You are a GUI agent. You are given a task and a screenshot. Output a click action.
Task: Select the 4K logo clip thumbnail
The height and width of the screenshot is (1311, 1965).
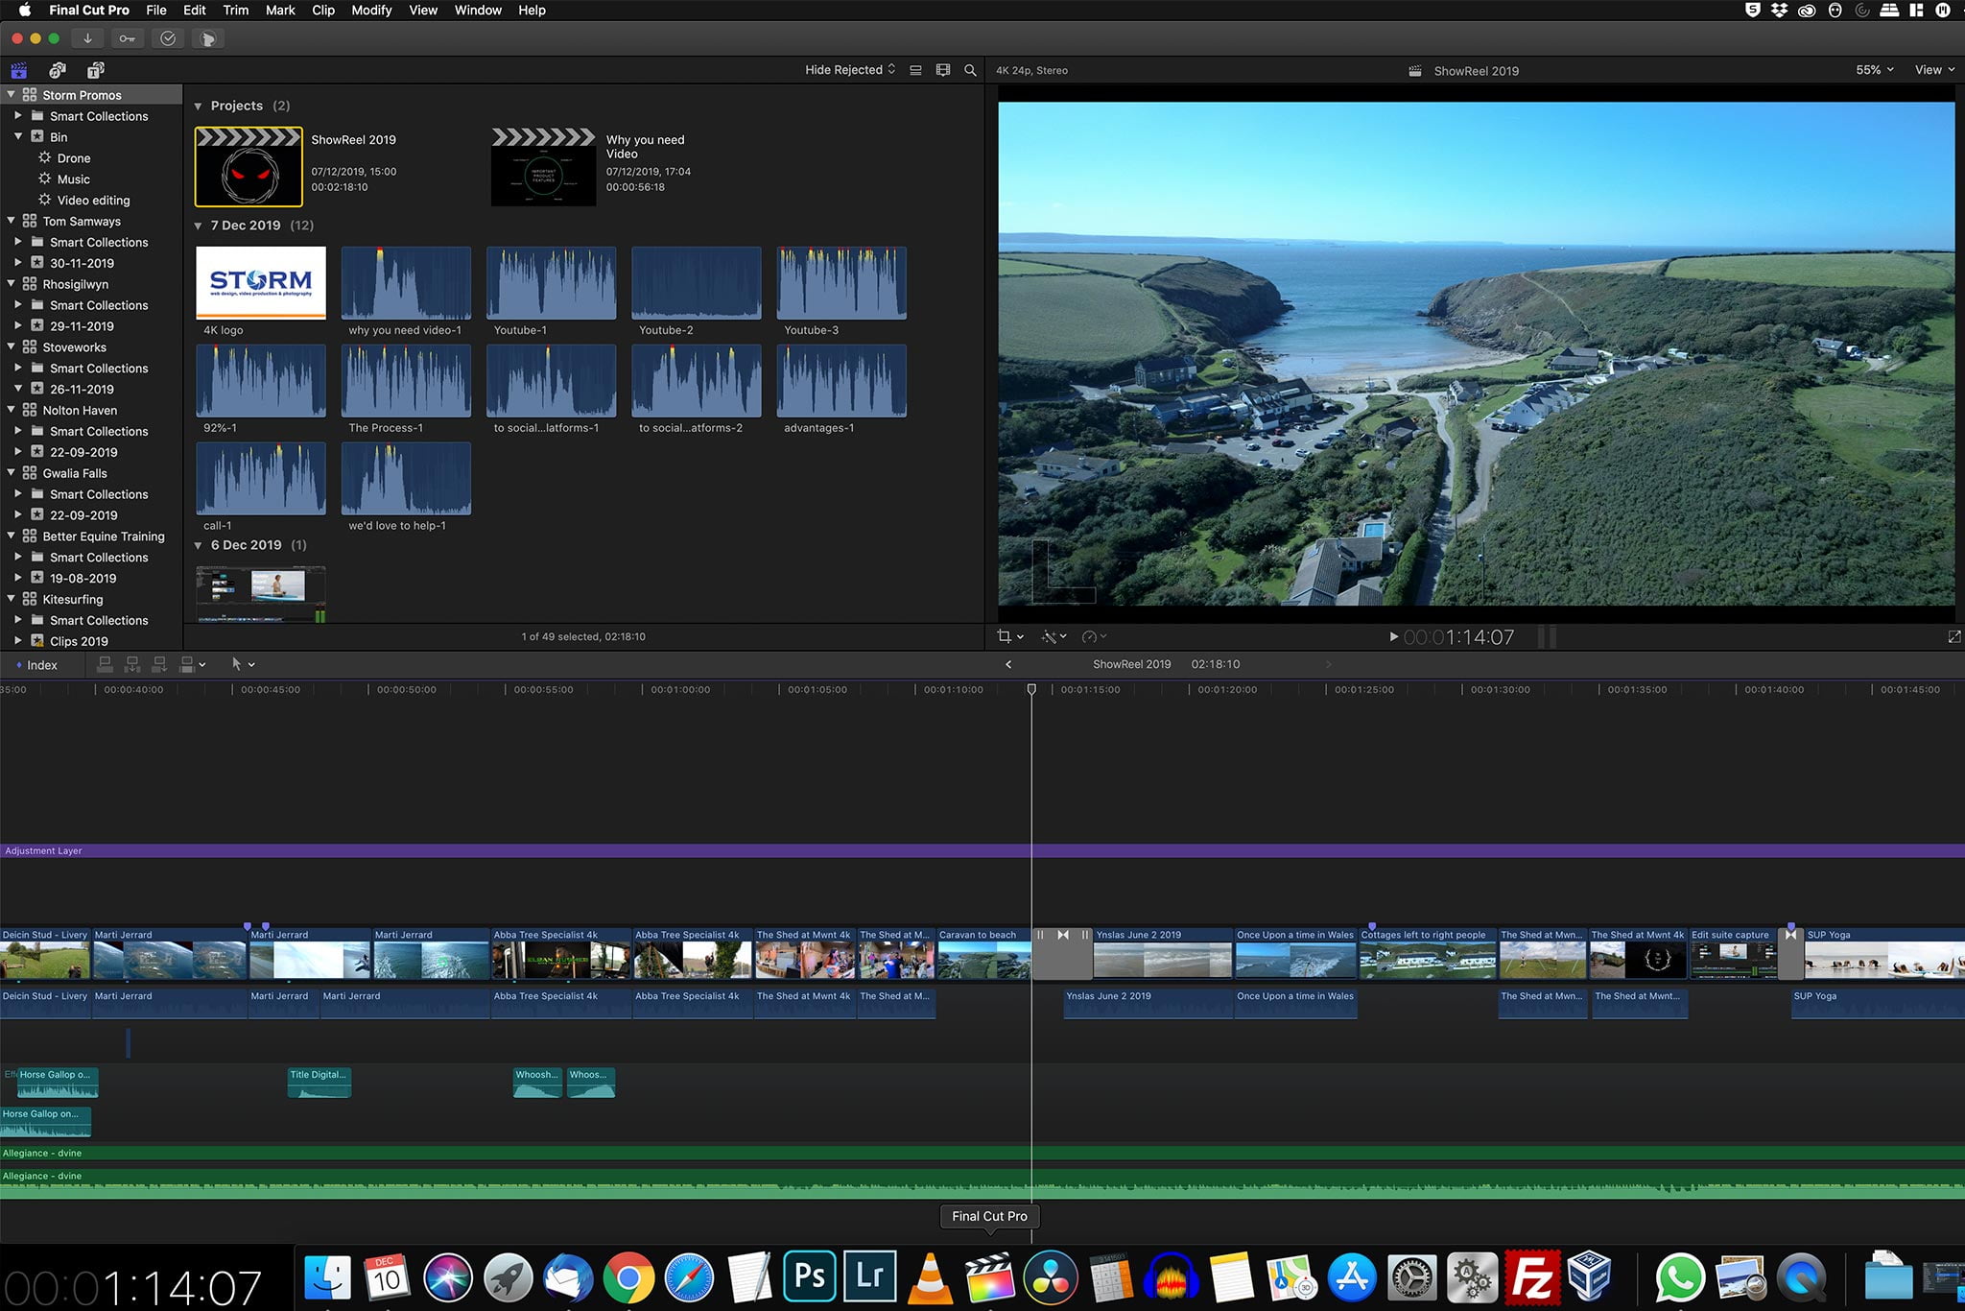point(261,283)
